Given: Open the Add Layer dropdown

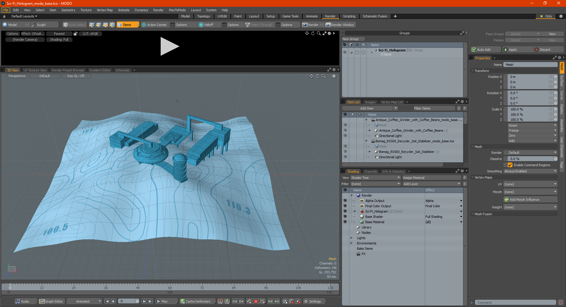Looking at the screenshot, I should 432,184.
